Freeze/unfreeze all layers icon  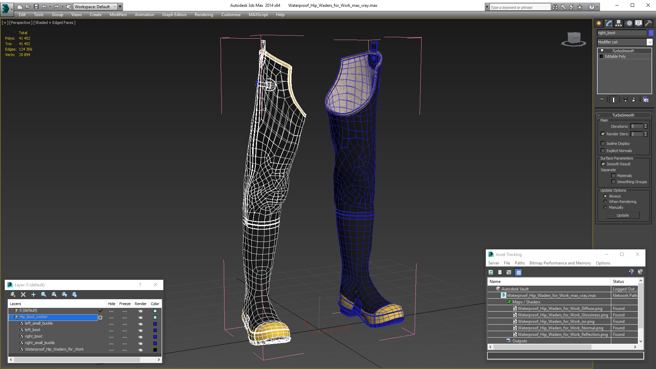(74, 295)
